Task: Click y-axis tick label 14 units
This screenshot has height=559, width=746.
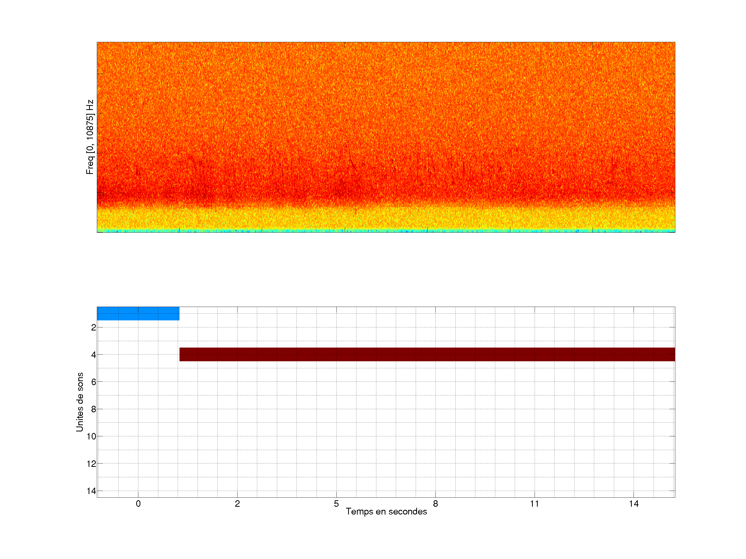Action: (91, 491)
